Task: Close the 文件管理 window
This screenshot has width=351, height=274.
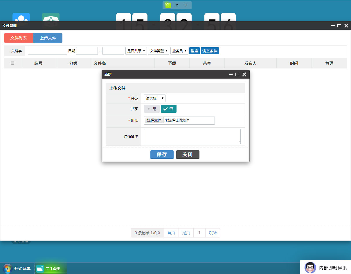Action: click(x=346, y=26)
